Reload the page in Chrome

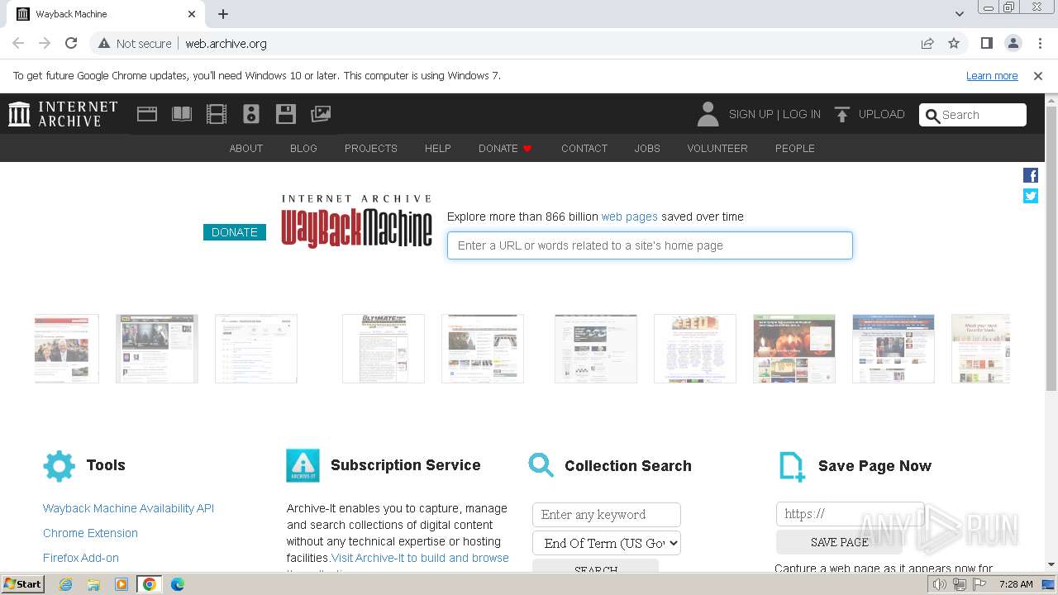[71, 43]
